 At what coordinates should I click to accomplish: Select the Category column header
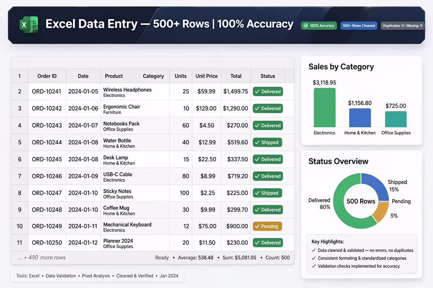point(153,76)
